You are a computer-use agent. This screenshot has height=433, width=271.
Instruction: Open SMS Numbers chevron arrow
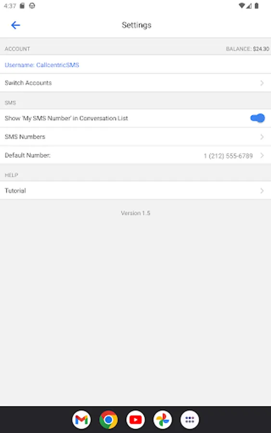[262, 137]
